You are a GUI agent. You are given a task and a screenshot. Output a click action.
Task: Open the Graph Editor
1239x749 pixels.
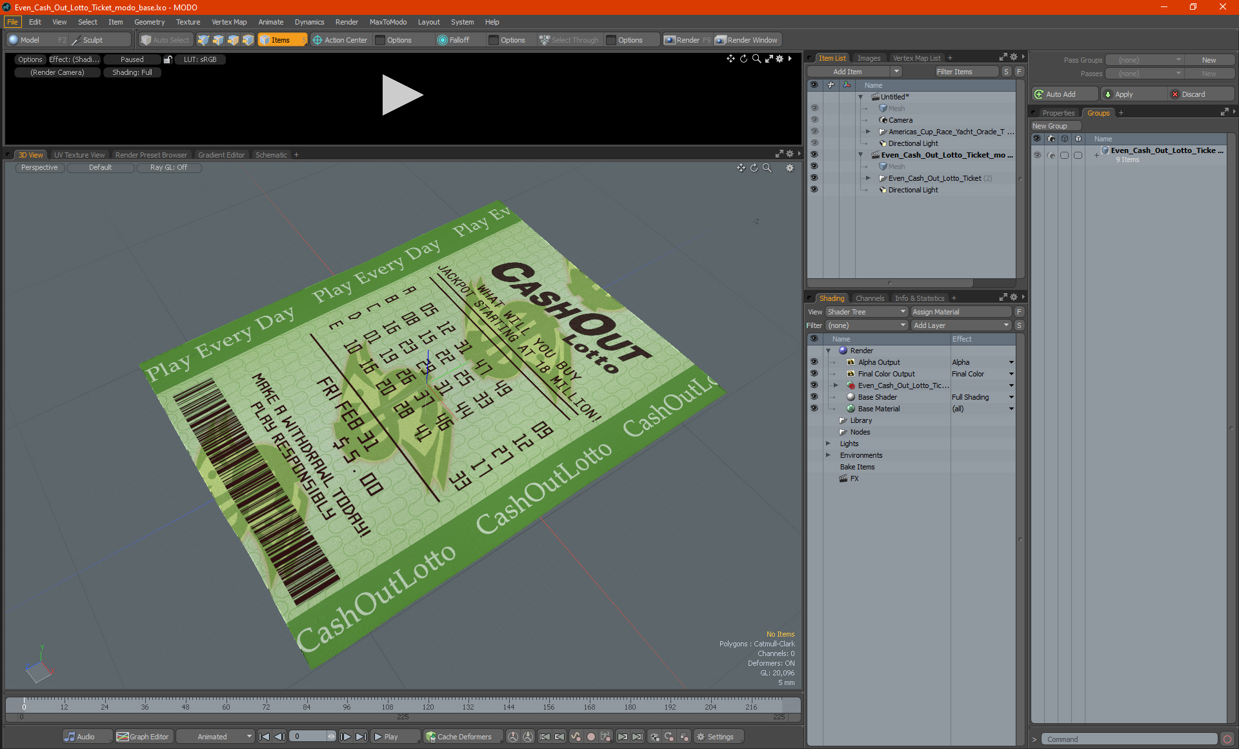point(143,737)
